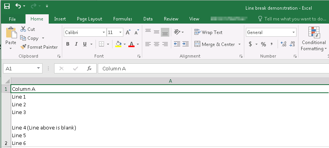Open the Data tab
The width and height of the screenshot is (329, 148).
[x=148, y=19]
